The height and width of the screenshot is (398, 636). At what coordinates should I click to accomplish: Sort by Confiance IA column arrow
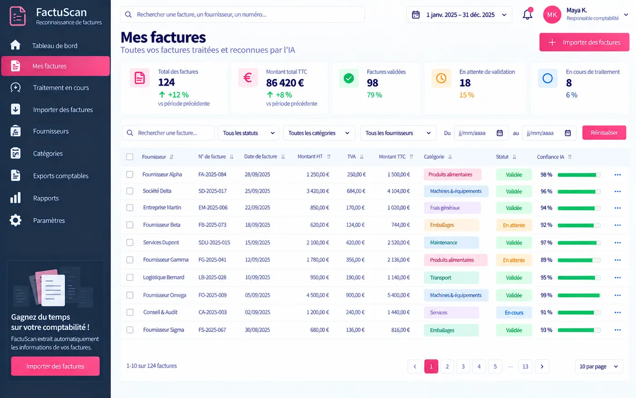tap(570, 157)
